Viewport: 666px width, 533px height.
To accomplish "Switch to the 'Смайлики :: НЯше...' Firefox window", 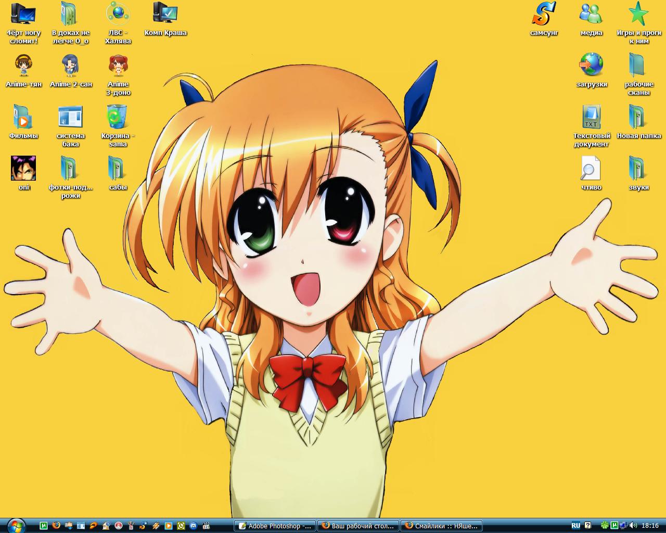I will tap(441, 526).
